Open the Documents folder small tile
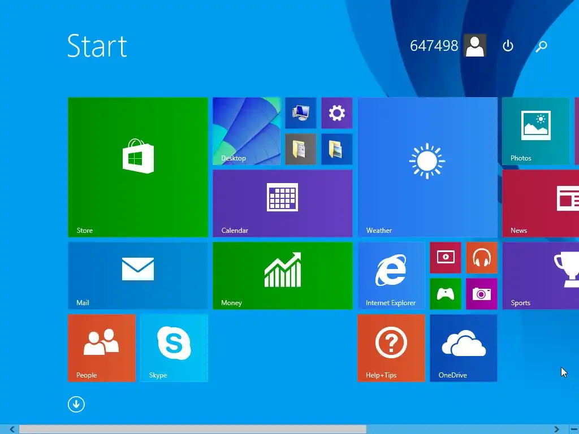Image resolution: width=579 pixels, height=434 pixels. pos(301,149)
